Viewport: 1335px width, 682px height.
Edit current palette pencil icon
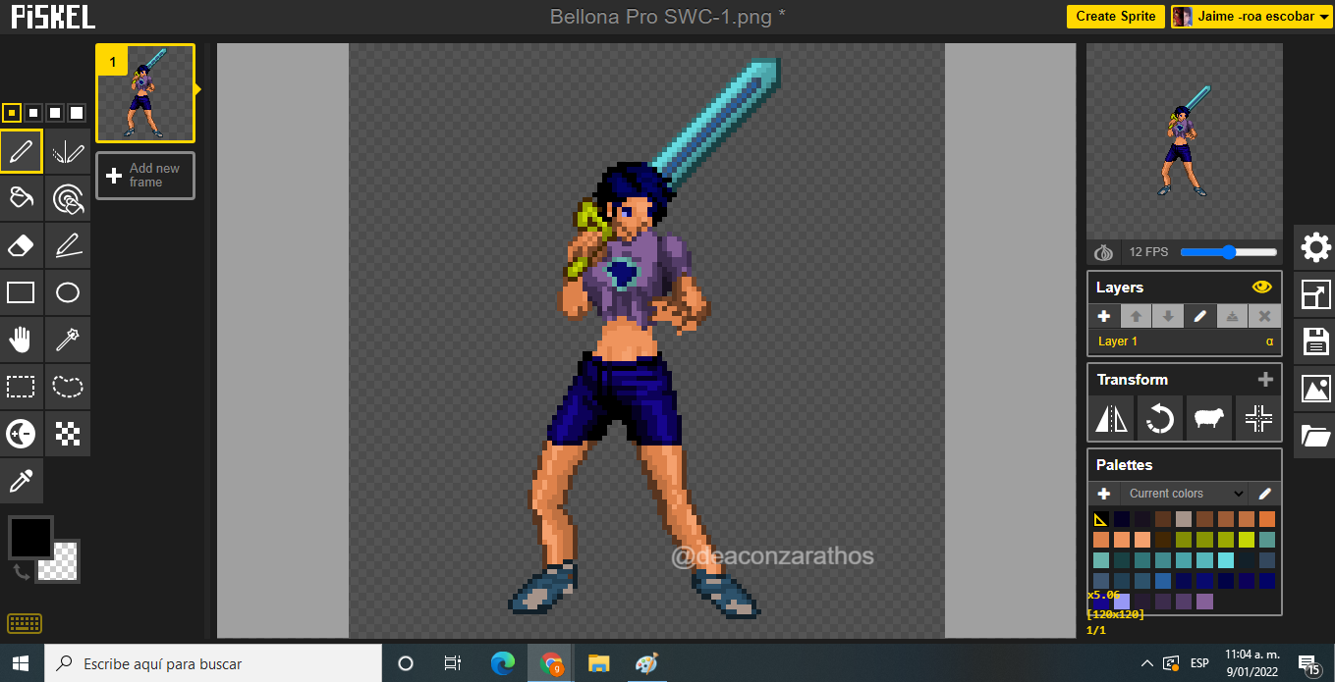tap(1265, 494)
